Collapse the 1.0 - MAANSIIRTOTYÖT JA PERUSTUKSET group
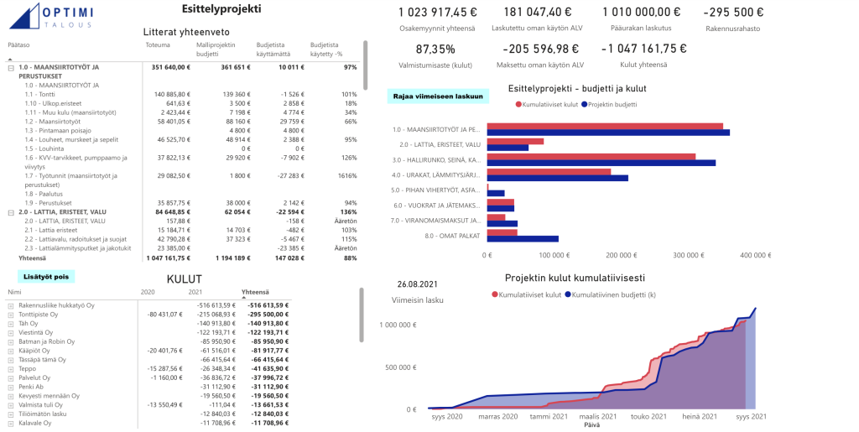Screen dimensions: 859x432 11,67
